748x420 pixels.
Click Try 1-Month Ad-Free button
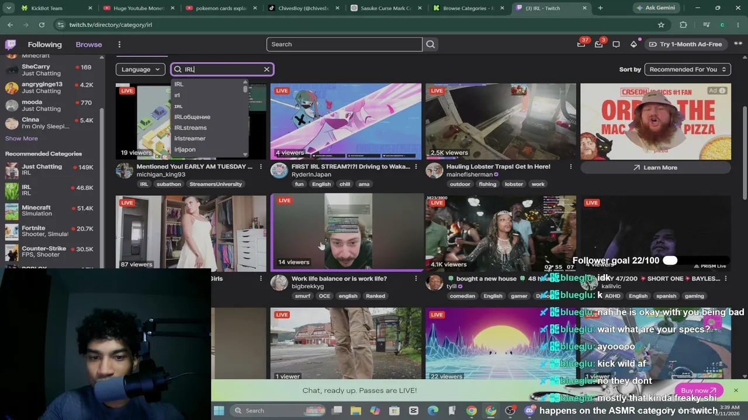pyautogui.click(x=685, y=44)
